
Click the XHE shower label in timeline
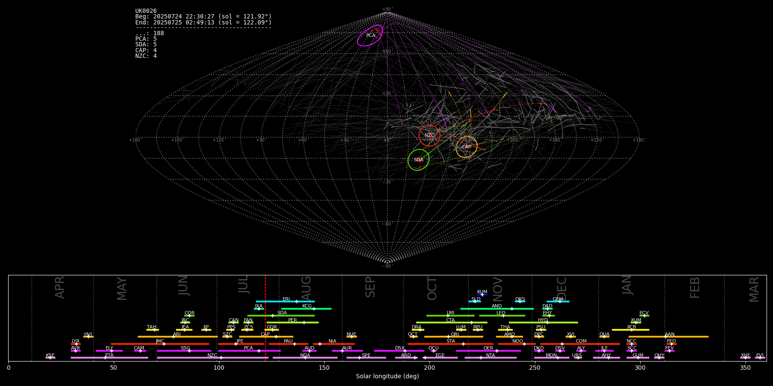pyautogui.click(x=745, y=355)
